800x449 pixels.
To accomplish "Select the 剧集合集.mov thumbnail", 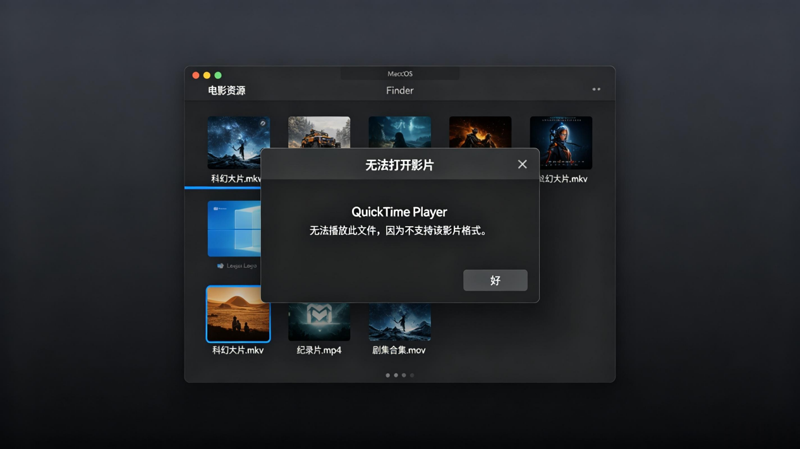I will click(400, 322).
